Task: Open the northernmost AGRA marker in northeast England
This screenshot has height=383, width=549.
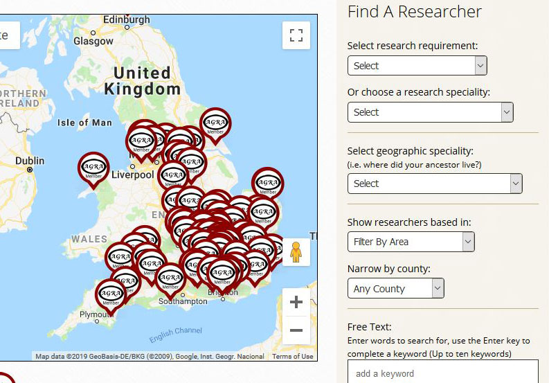Action: (215, 125)
